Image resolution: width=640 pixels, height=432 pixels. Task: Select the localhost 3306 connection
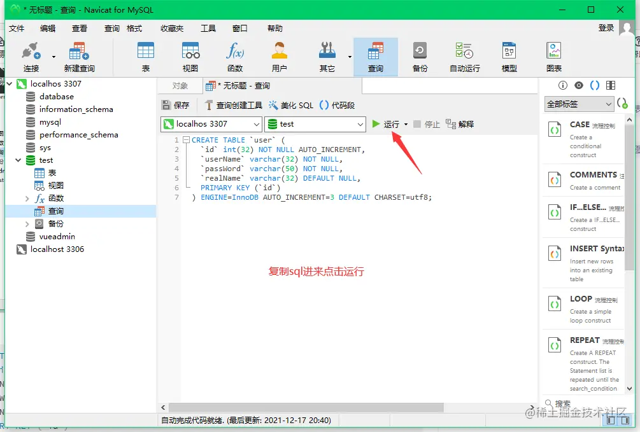57,249
